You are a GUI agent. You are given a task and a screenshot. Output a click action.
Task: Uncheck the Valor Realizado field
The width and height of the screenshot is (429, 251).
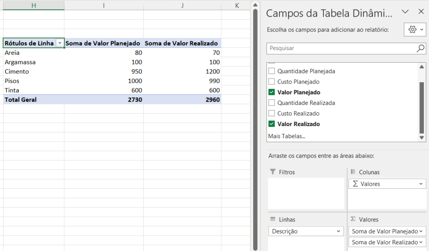coord(271,124)
